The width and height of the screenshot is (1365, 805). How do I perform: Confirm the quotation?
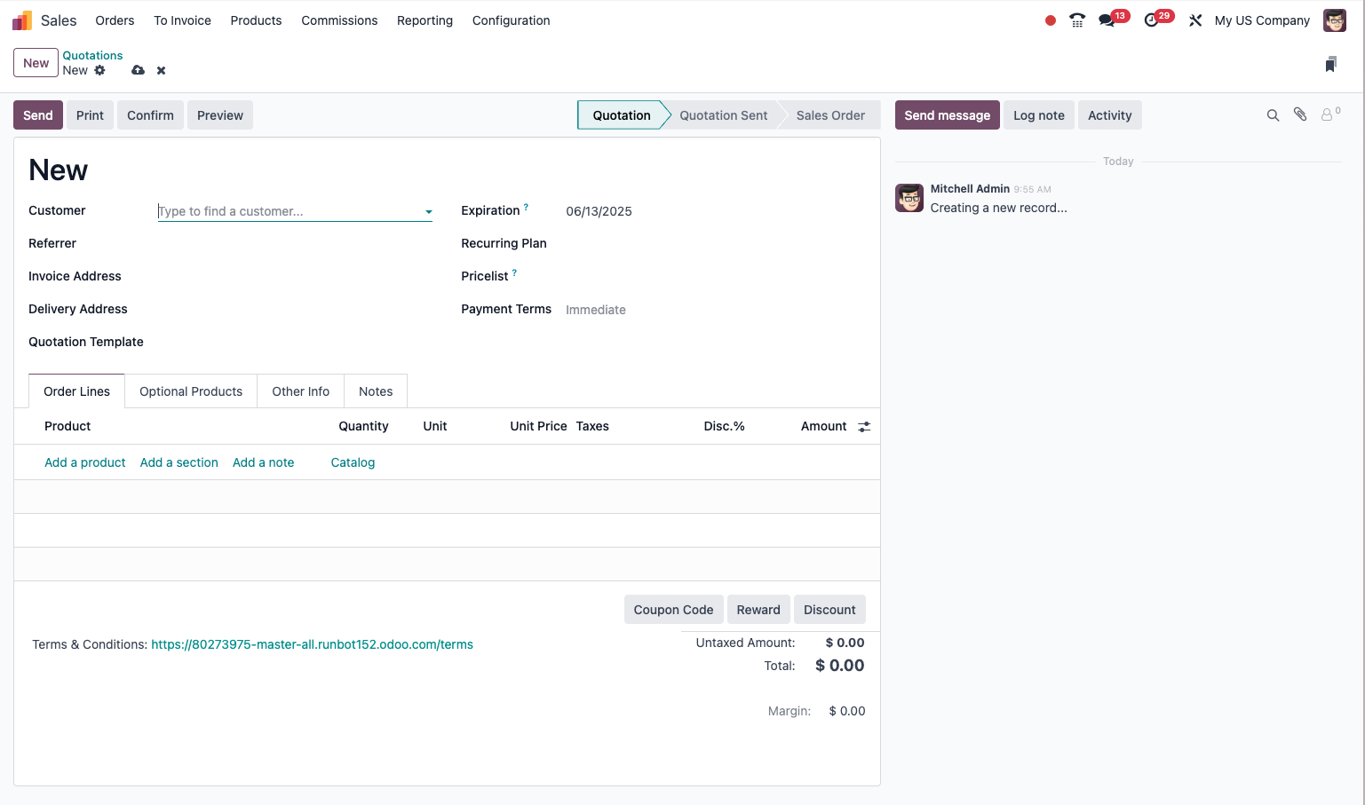pos(150,115)
